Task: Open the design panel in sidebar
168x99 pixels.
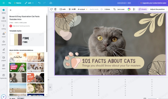Action: tap(4, 11)
